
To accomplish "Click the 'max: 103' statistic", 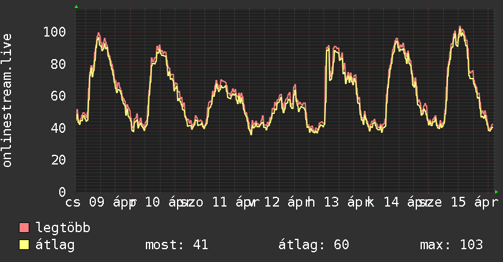I will pyautogui.click(x=451, y=245).
